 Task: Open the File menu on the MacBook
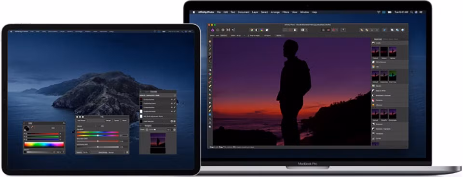click(219, 12)
